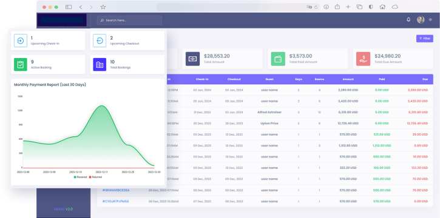Image resolution: width=440 pixels, height=218 pixels.
Task: Click the privacy shield icon
Action: 371,7
